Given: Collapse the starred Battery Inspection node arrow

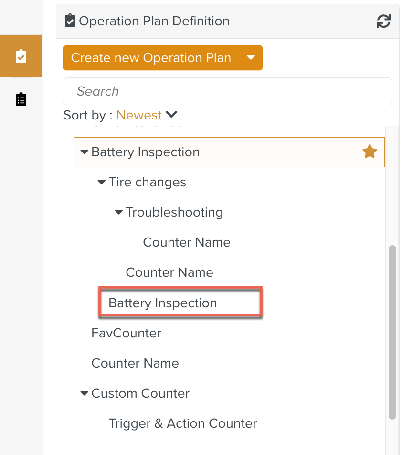Looking at the screenshot, I should [x=85, y=152].
